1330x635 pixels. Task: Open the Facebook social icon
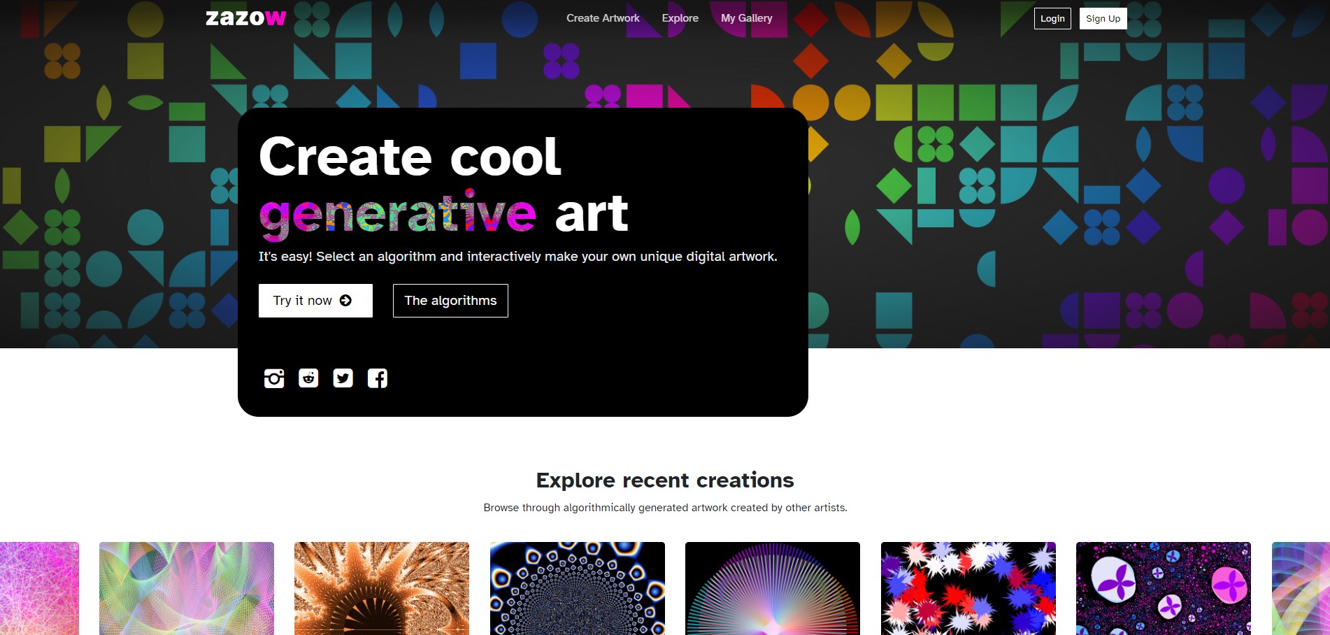[378, 378]
